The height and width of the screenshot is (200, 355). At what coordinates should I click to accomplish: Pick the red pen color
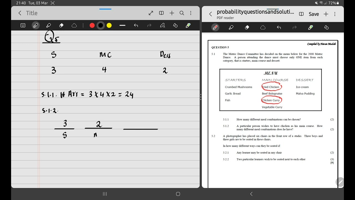(x=92, y=25)
